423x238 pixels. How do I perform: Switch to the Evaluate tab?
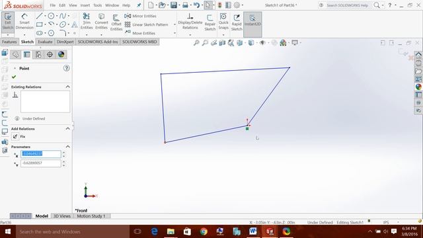(x=45, y=42)
